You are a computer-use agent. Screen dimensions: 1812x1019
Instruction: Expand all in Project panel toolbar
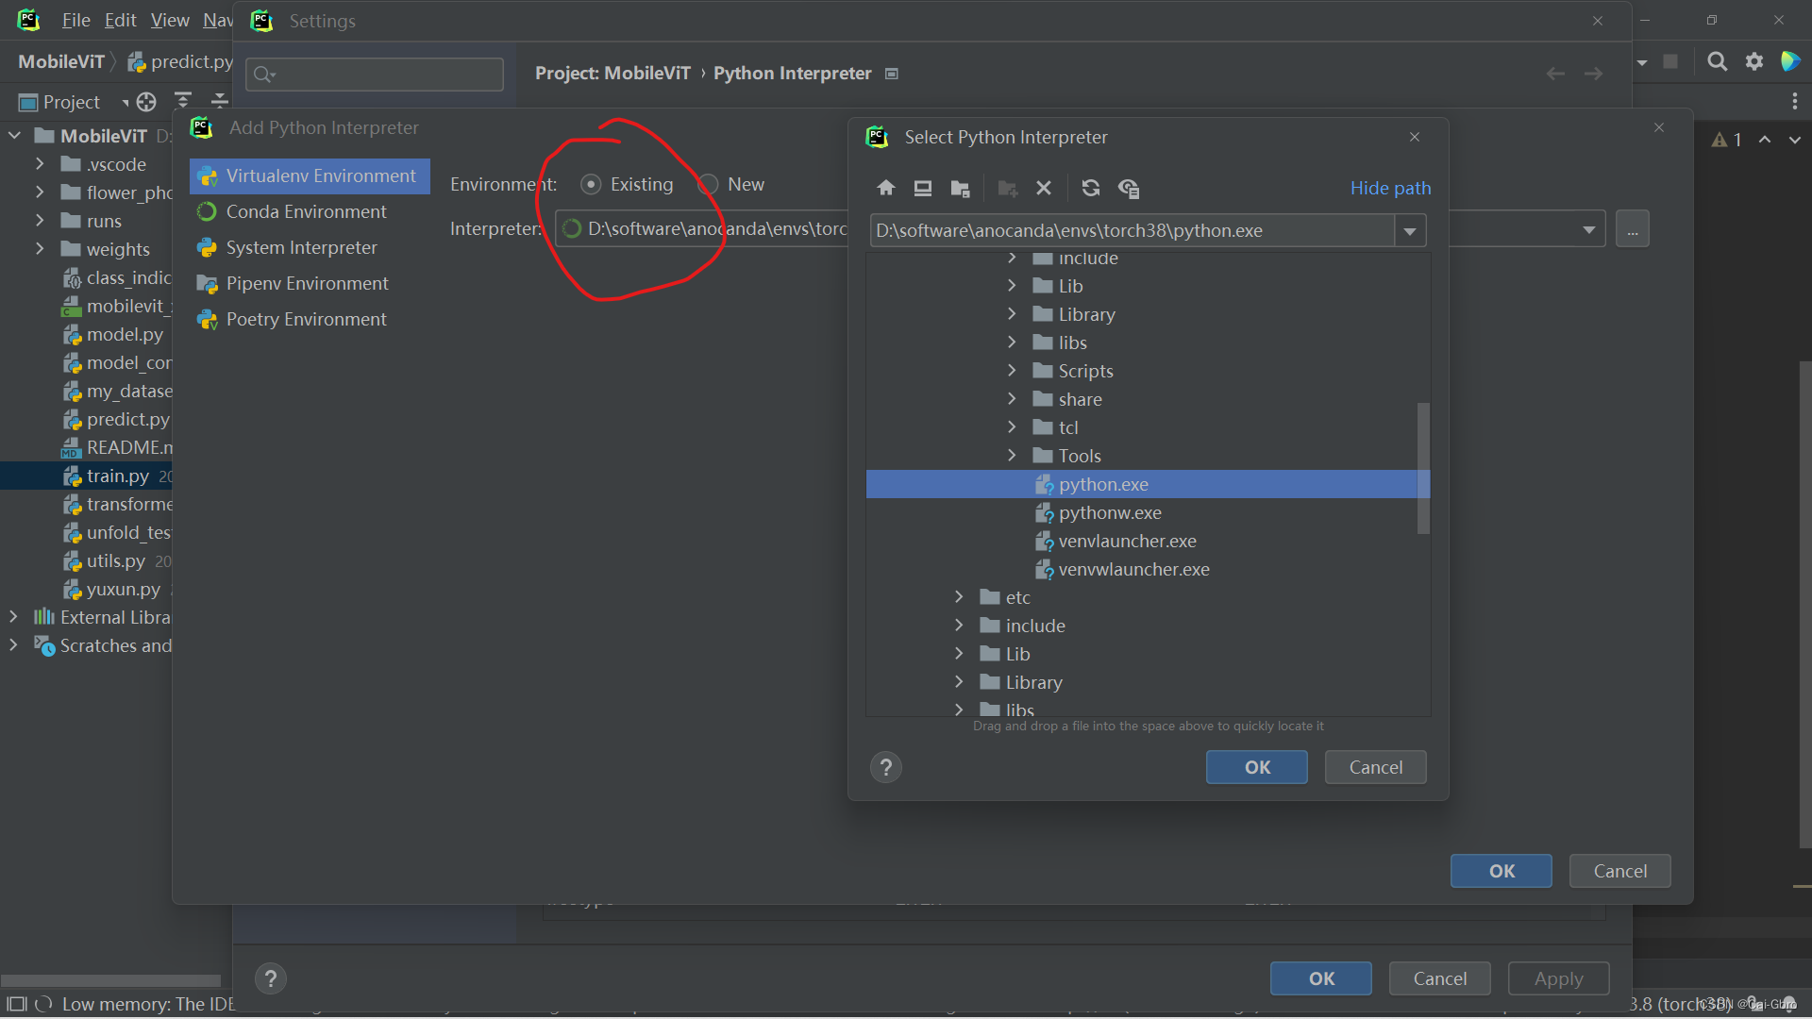pos(183,101)
